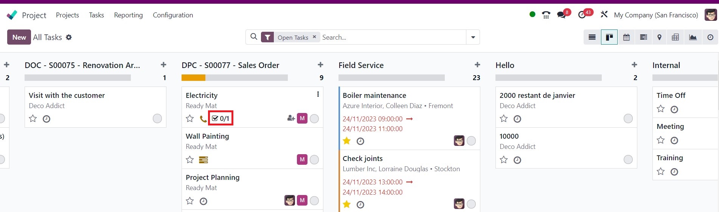Click the phone icon on Electricity task

203,119
